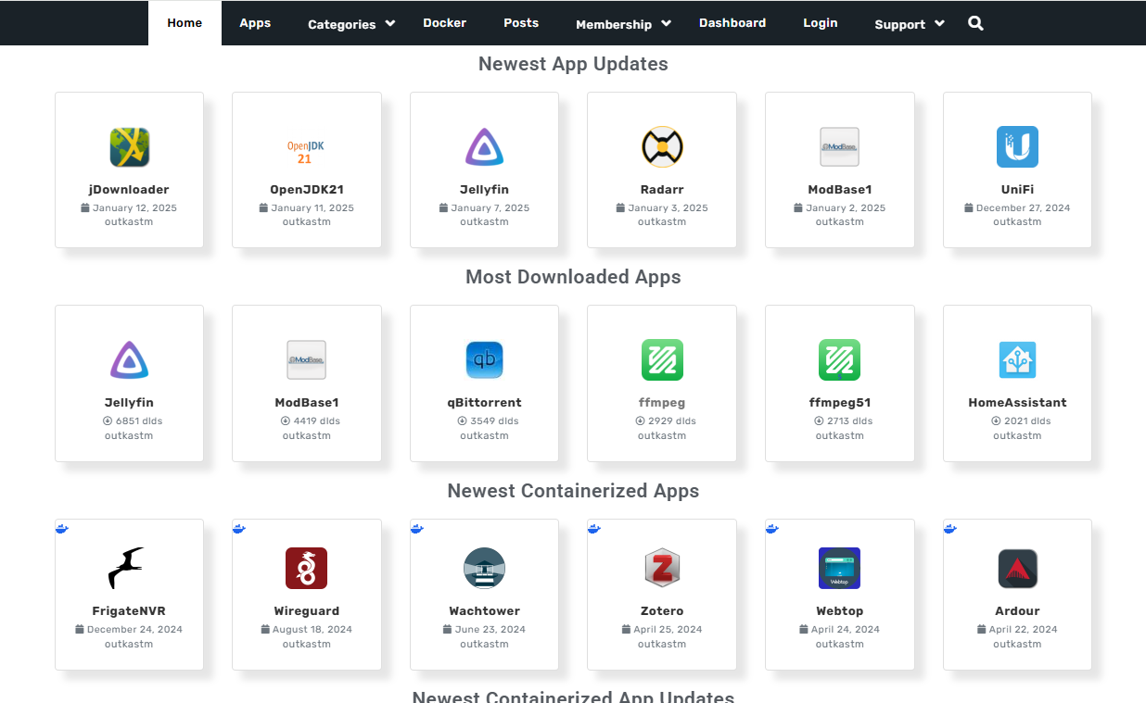Viewport: 1146px width, 703px height.
Task: Open the OpenJDK21 title link
Action: pyautogui.click(x=307, y=190)
